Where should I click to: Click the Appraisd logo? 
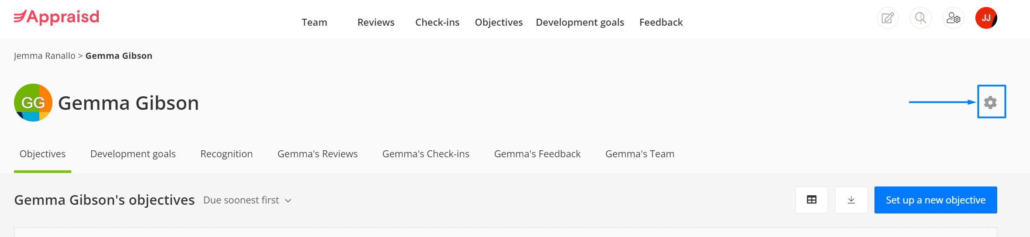(x=56, y=17)
